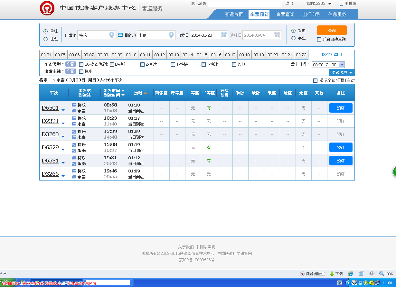Select the 学生 student radio button

[x=293, y=38]
